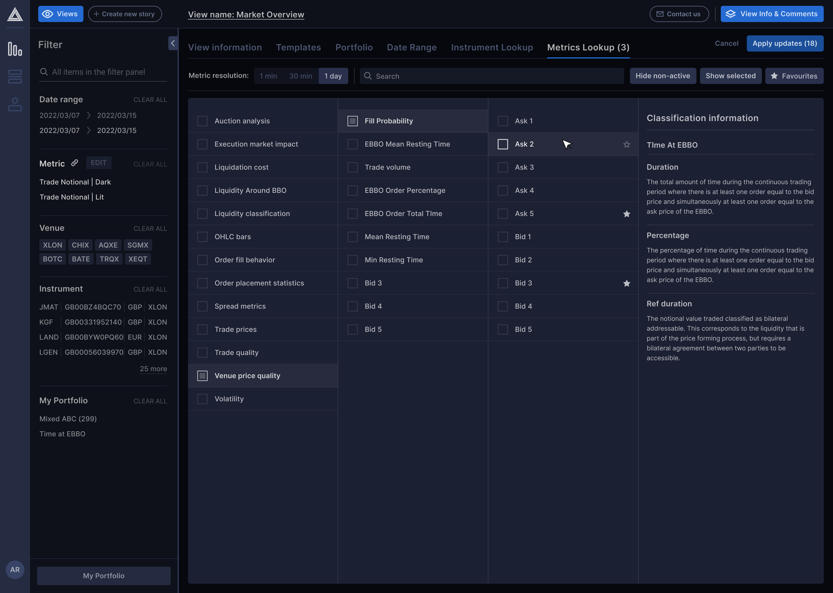Click the link icon next to Metric
833x593 pixels.
point(74,163)
